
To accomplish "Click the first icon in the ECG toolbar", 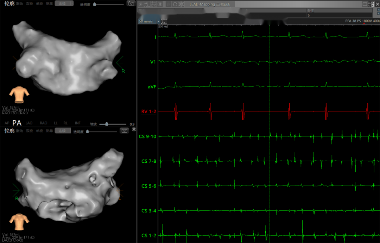I will click(140, 4).
